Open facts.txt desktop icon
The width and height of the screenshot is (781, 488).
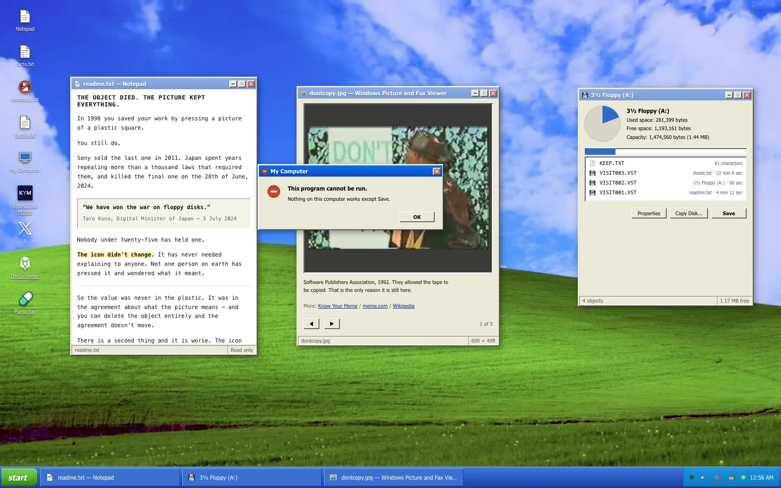(x=25, y=56)
